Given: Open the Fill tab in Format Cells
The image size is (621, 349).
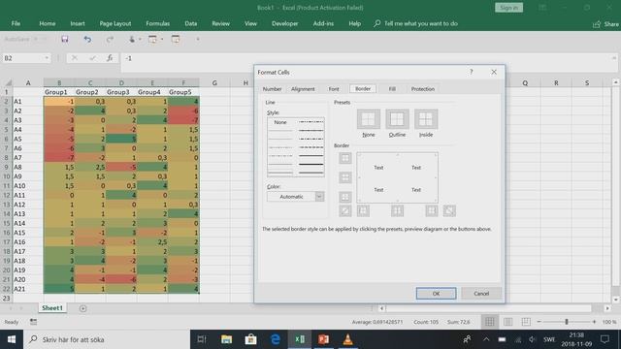Looking at the screenshot, I should pos(392,89).
